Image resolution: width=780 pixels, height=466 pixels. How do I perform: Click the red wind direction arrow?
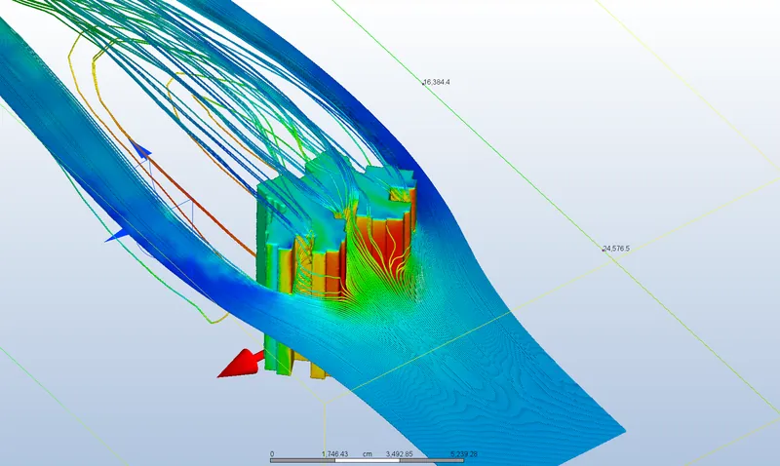241,363
